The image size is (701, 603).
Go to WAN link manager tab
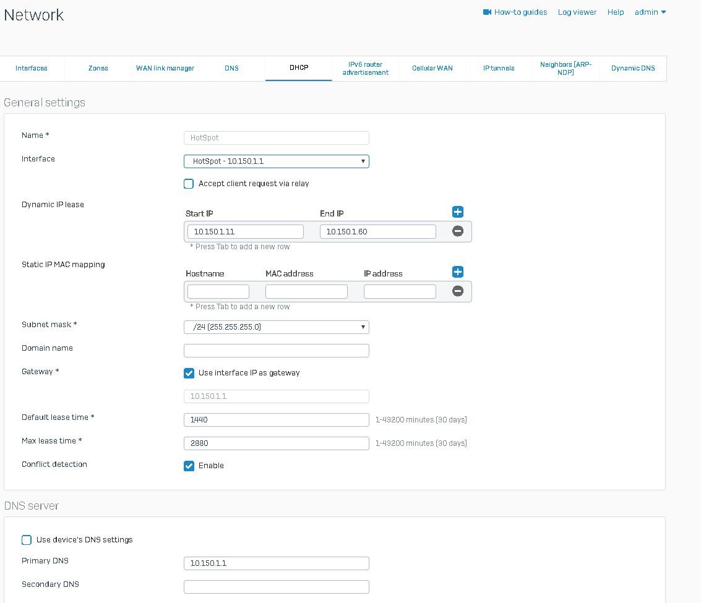pyautogui.click(x=165, y=69)
